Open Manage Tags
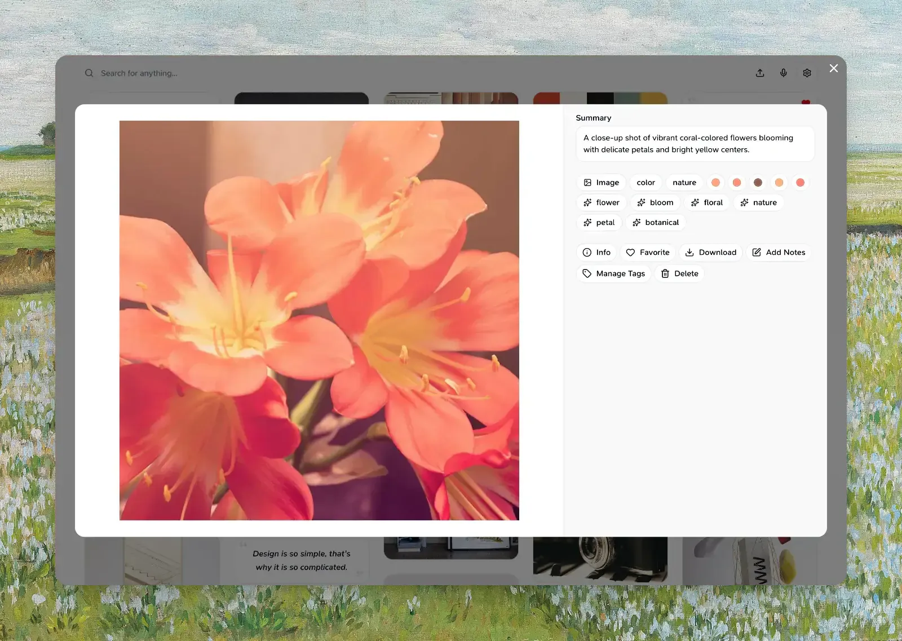This screenshot has height=641, width=902. coord(613,273)
